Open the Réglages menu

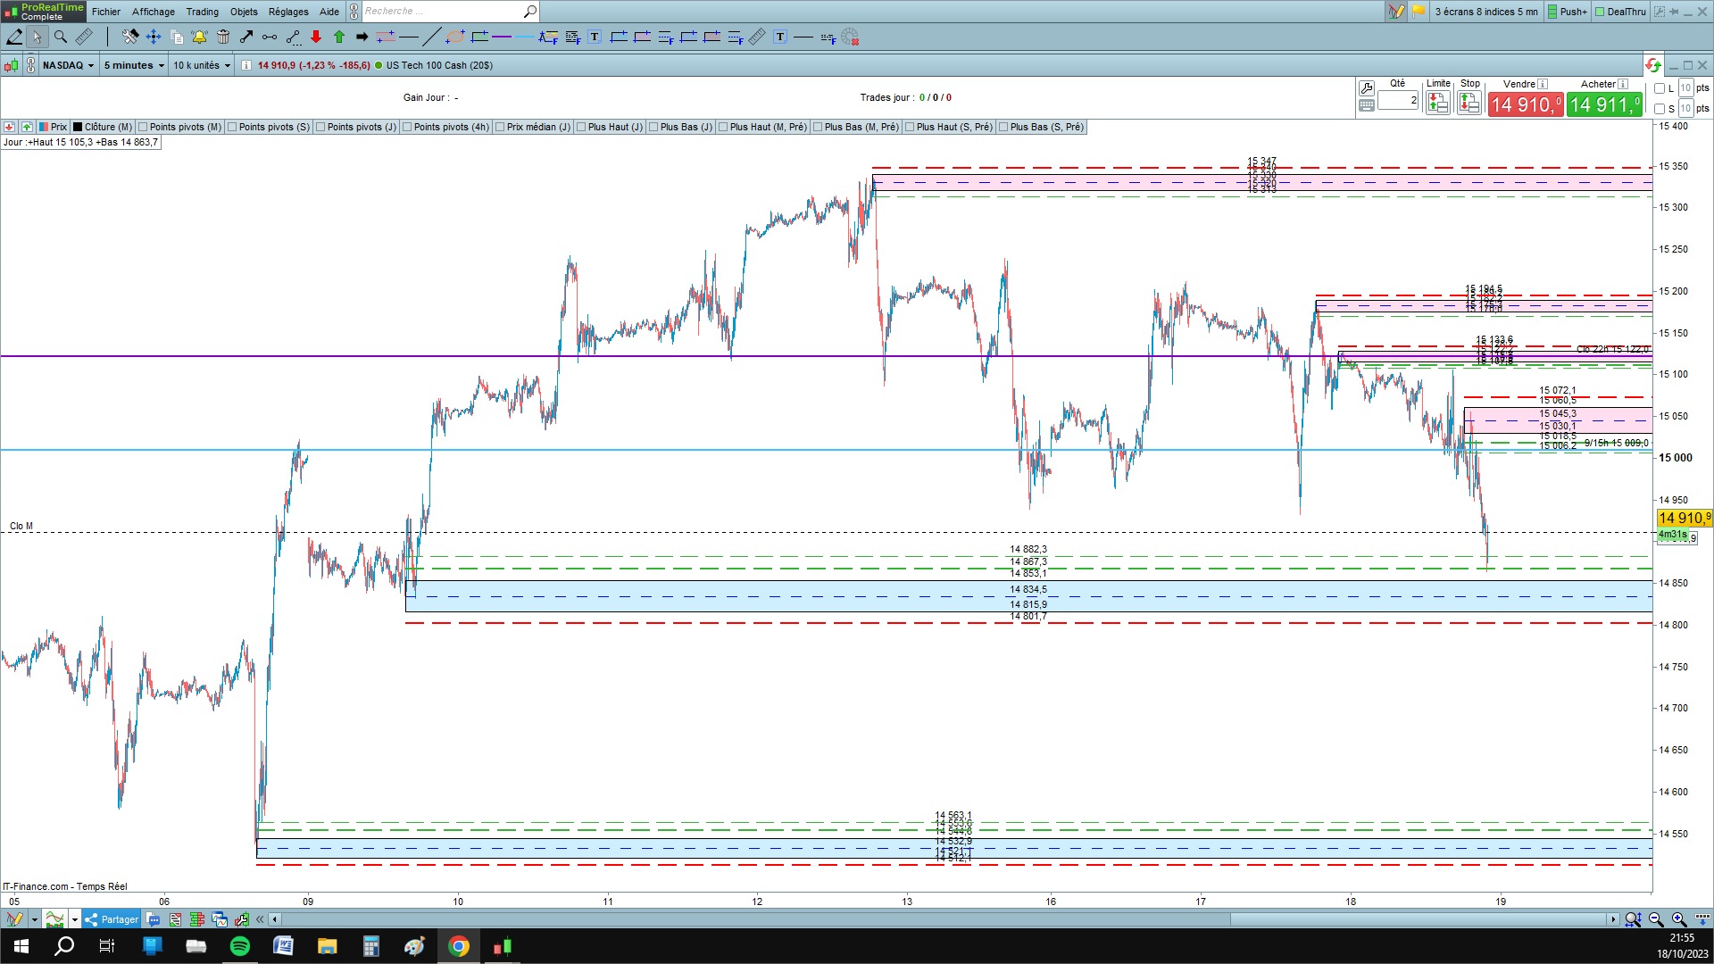[288, 12]
